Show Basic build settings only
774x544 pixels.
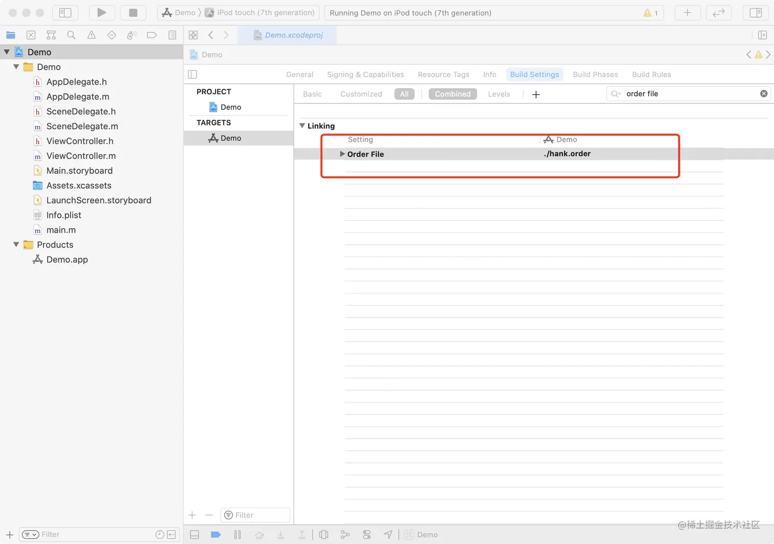(x=312, y=94)
